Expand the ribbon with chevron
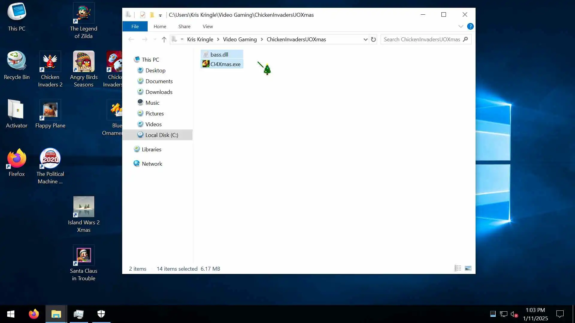This screenshot has height=323, width=575. pos(461,26)
